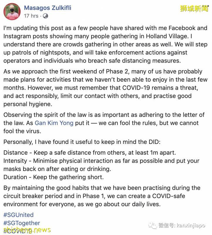Open the Masagos Zulkifli profile name link
Viewport: 212px width, 235px height.
48,8
